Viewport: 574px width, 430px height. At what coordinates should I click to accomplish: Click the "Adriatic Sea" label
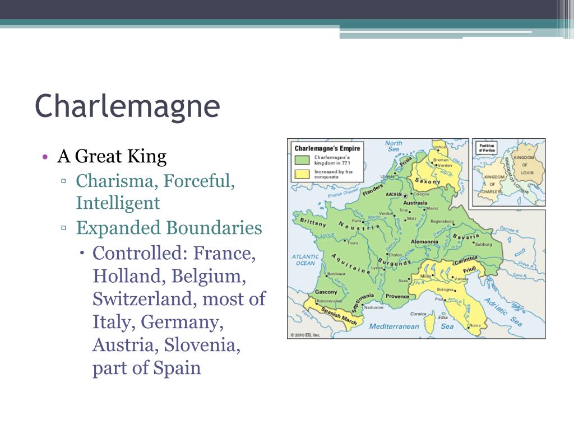(503, 312)
